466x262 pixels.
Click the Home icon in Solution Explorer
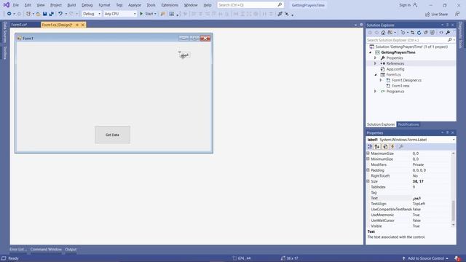(x=383, y=33)
